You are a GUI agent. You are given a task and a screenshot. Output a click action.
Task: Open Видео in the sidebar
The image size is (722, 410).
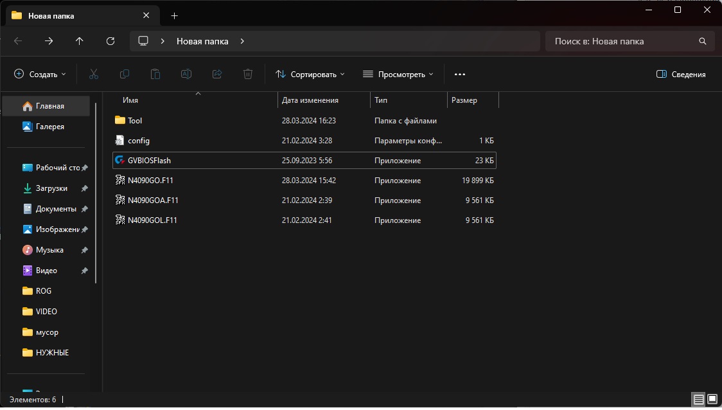(x=39, y=271)
